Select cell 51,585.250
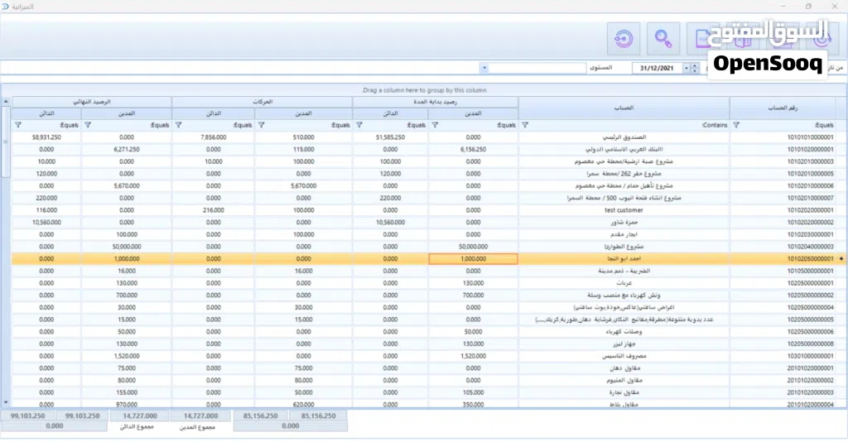The height and width of the screenshot is (442, 848). pyautogui.click(x=391, y=137)
